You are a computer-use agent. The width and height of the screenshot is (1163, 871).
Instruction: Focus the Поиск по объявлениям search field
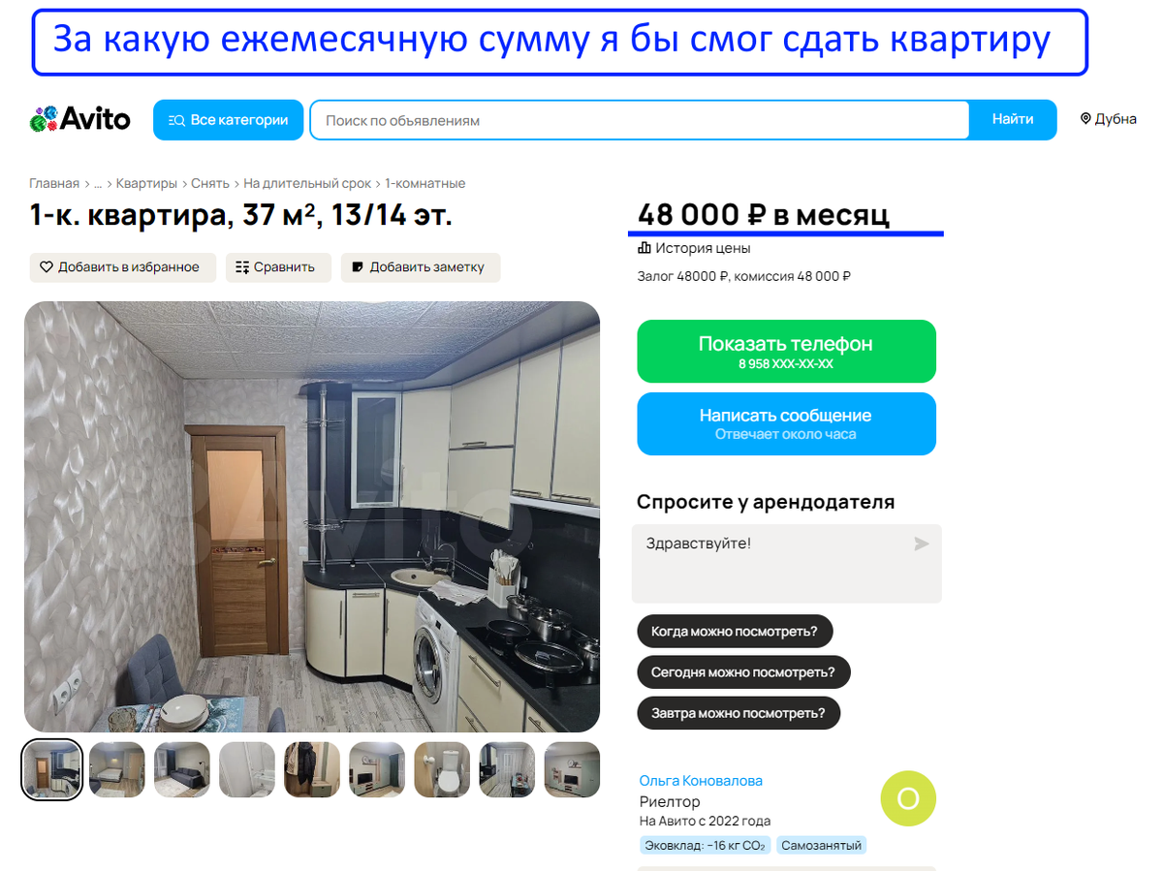coord(640,120)
